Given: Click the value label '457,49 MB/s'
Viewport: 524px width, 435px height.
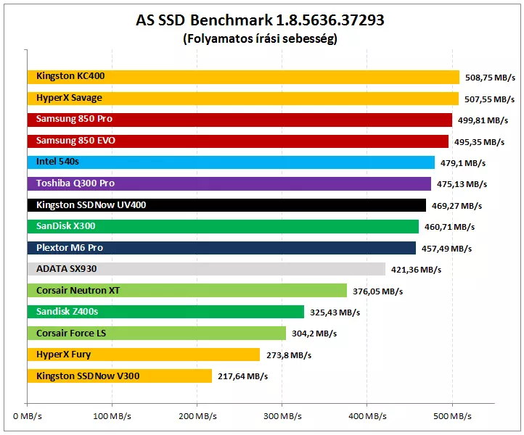Looking at the screenshot, I should (447, 249).
